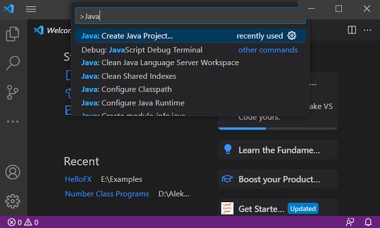Choose Java: Clean Shared Indexes
Image resolution: width=380 pixels, height=228 pixels.
click(191, 76)
